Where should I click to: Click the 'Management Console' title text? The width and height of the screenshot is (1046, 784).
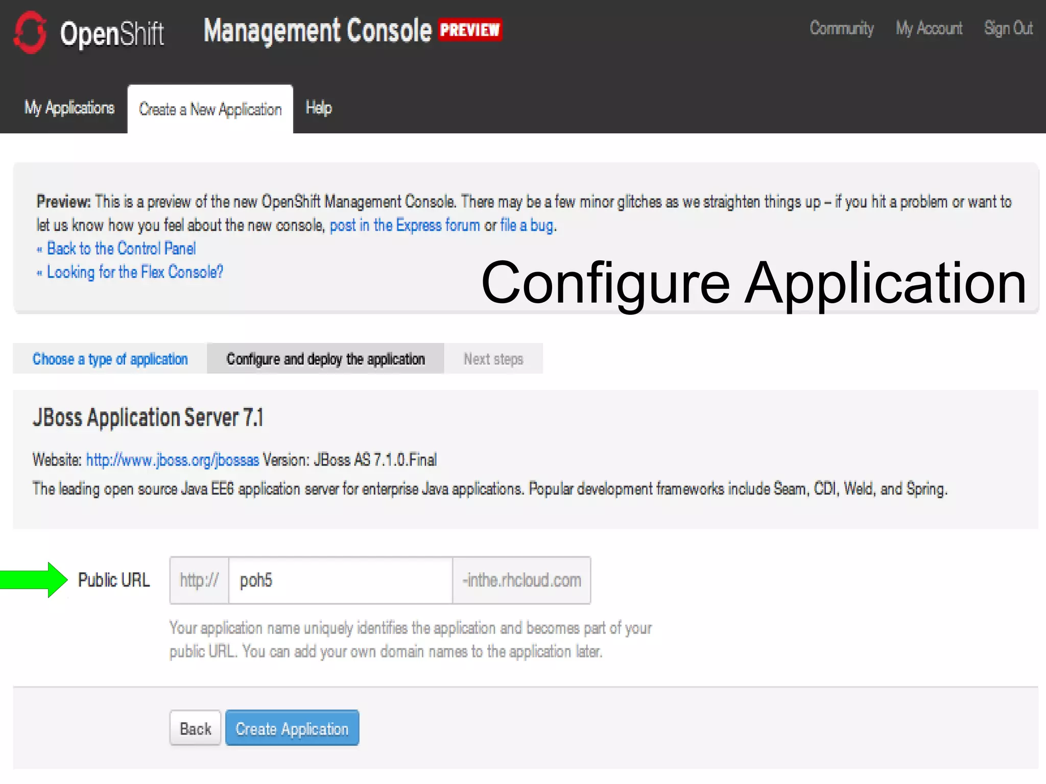click(x=318, y=31)
